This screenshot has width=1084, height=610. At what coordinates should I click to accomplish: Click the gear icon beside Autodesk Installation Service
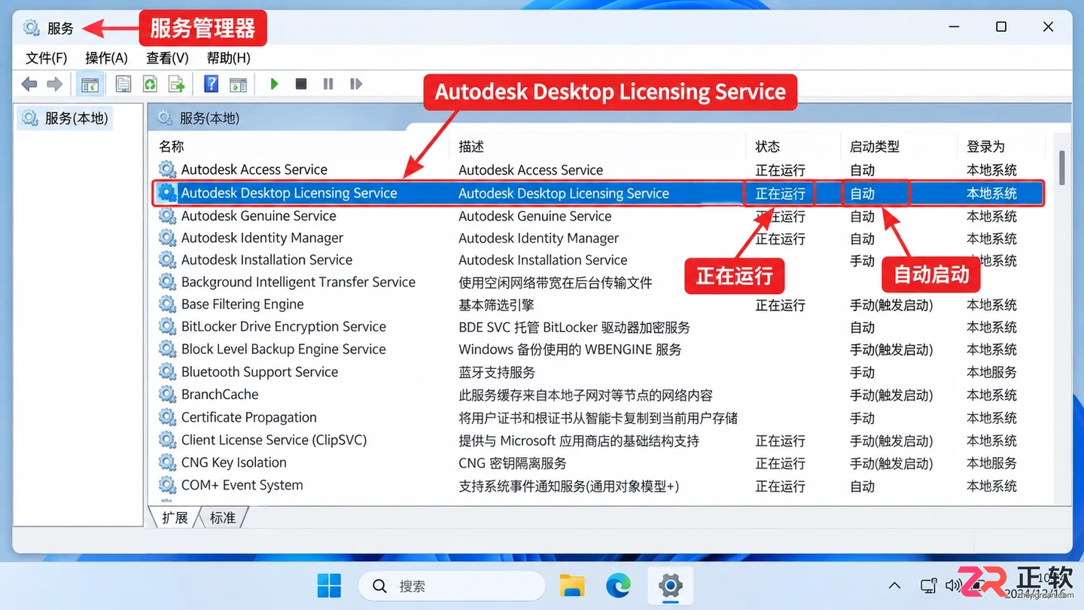pos(167,260)
